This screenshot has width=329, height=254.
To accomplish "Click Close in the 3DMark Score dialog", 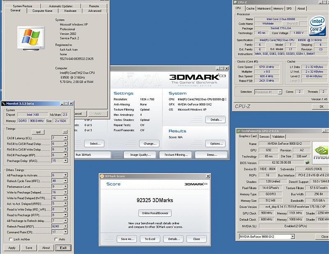I will click(197, 239).
